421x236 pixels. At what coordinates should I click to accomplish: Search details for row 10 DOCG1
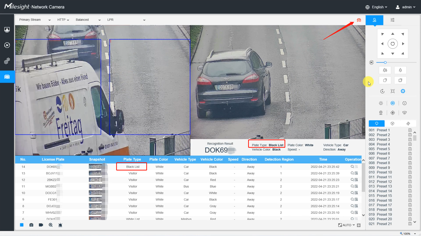(352, 193)
